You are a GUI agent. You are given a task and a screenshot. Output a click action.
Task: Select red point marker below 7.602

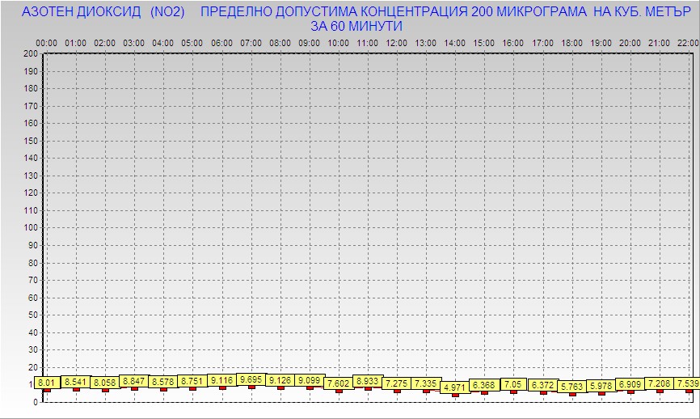(339, 390)
